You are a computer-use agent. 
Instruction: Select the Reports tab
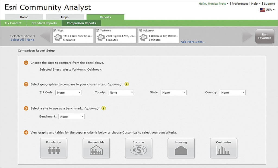(105, 17)
